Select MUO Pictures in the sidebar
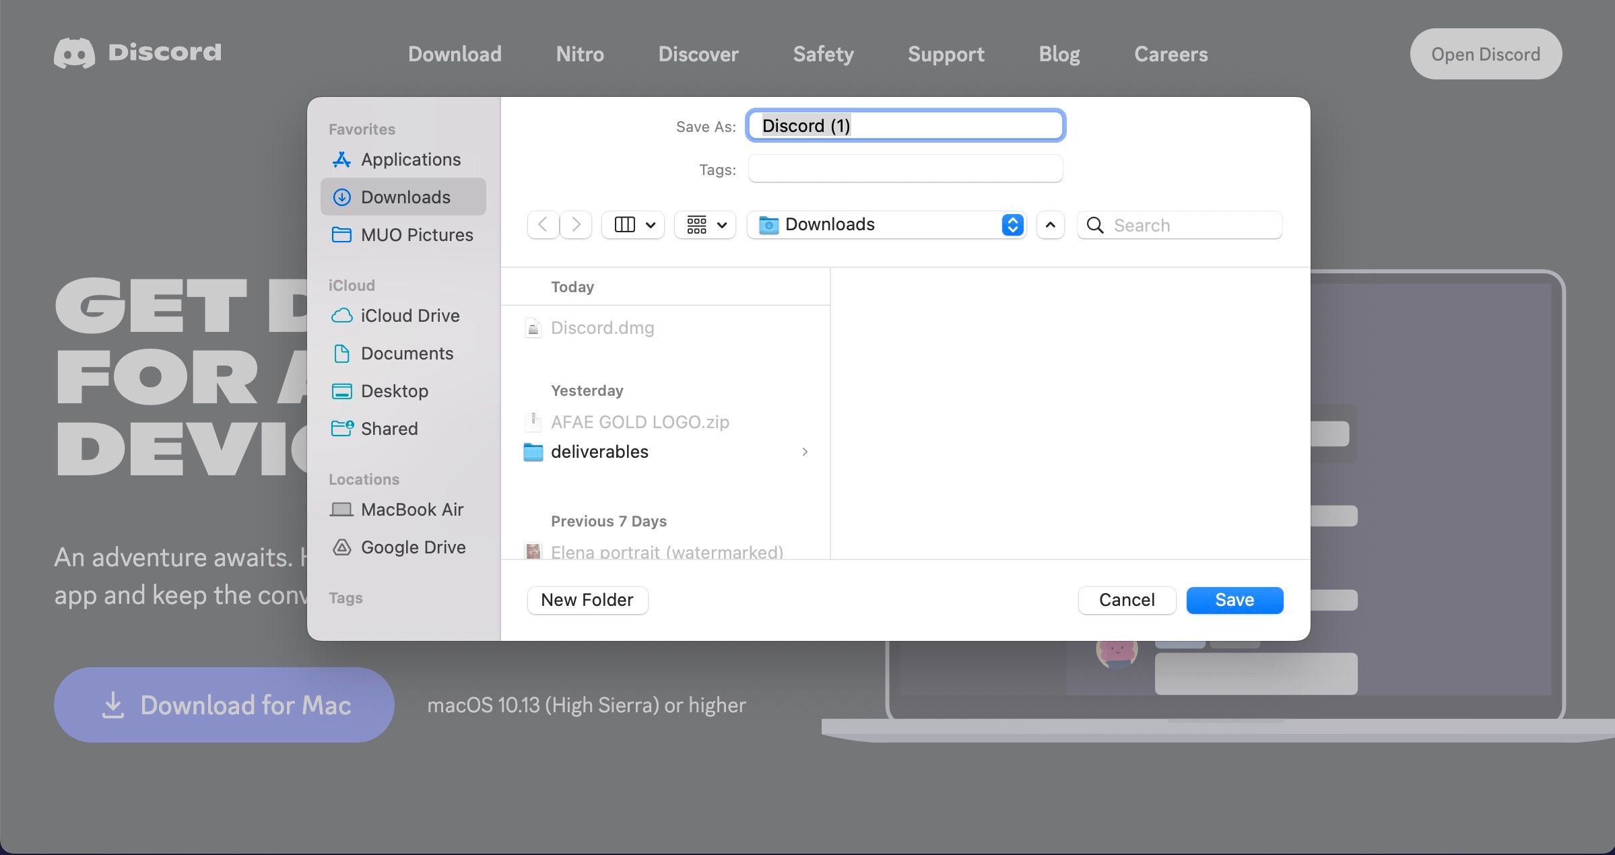 (416, 234)
